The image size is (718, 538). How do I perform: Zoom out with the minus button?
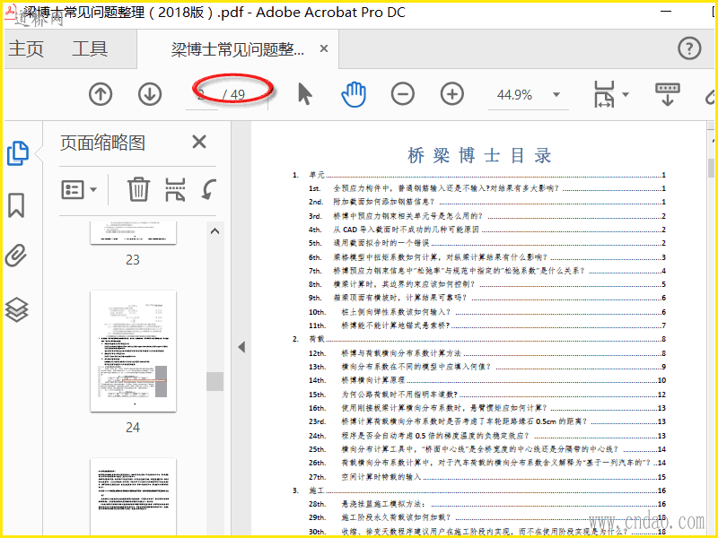click(x=403, y=94)
